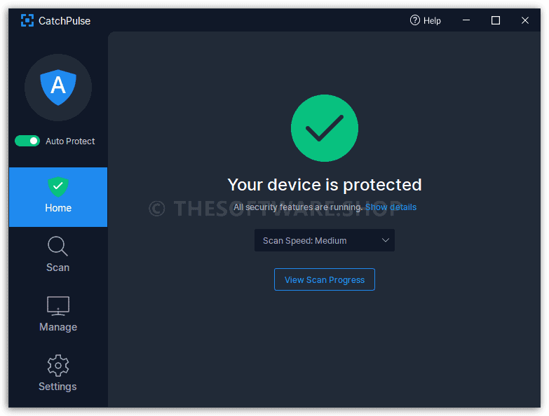Click the large green protected checkmark
The image size is (549, 416).
click(325, 128)
